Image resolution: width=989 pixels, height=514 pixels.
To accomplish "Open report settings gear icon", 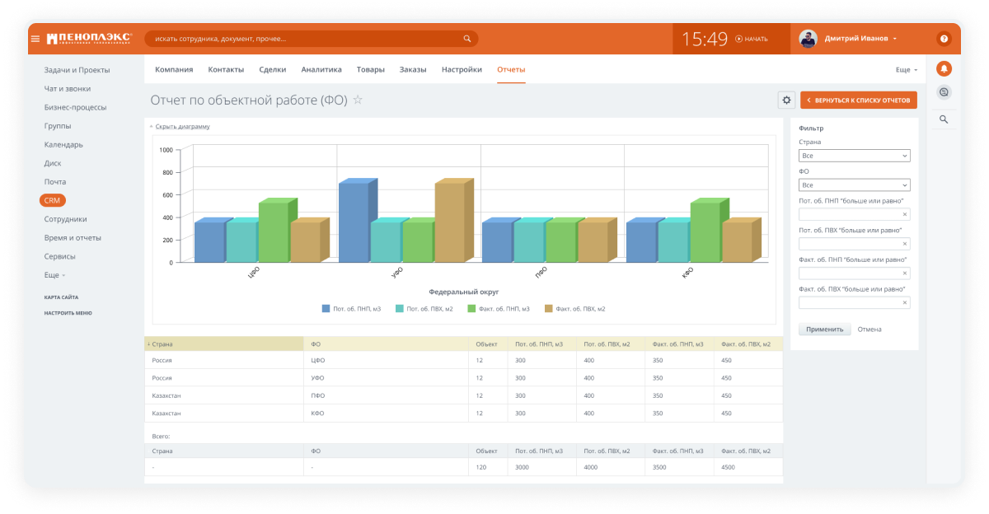I will click(x=786, y=100).
